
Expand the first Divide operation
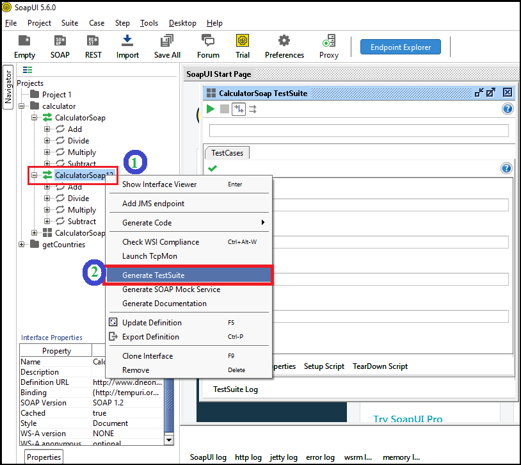point(47,141)
